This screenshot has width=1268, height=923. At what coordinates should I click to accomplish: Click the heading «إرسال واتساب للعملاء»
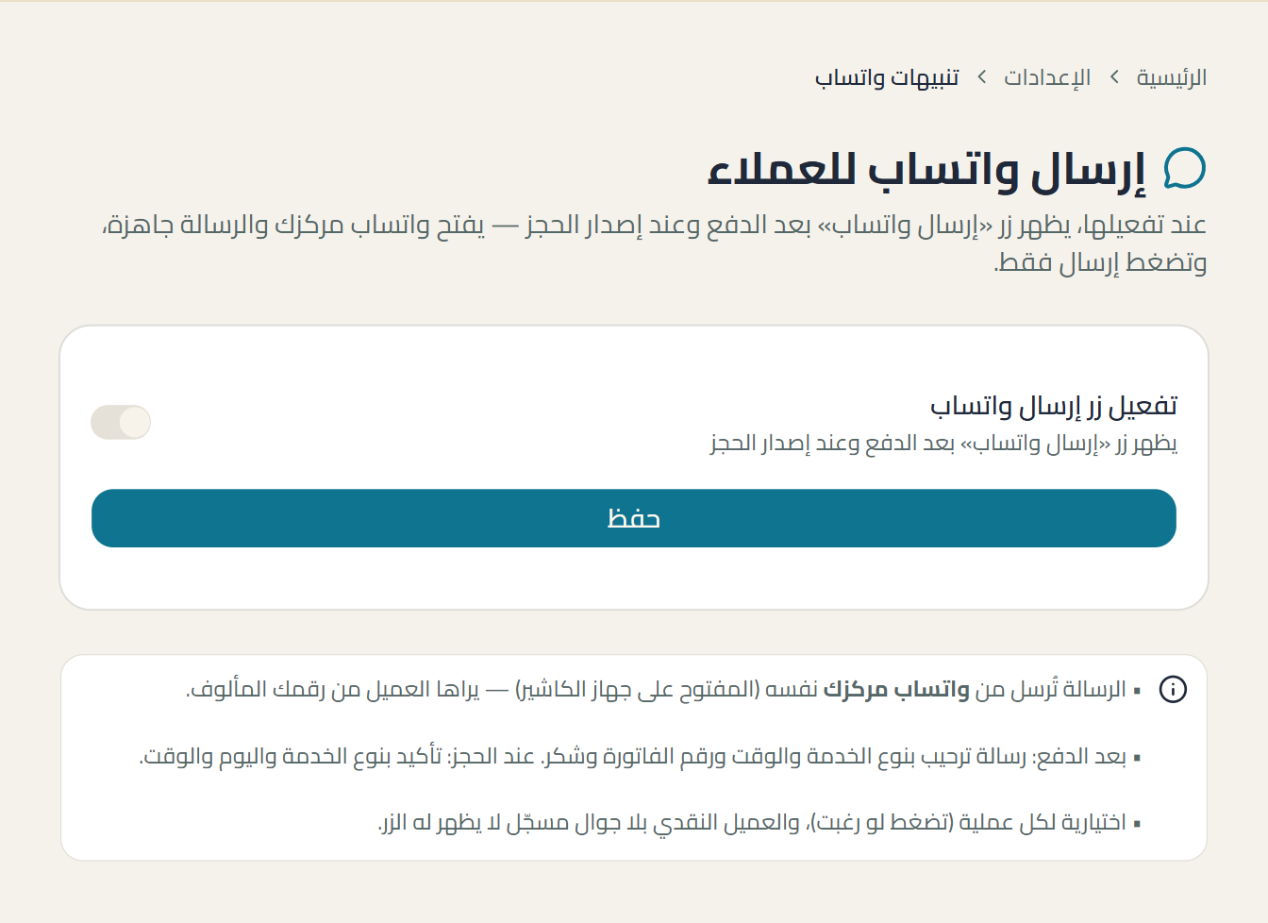(927, 171)
